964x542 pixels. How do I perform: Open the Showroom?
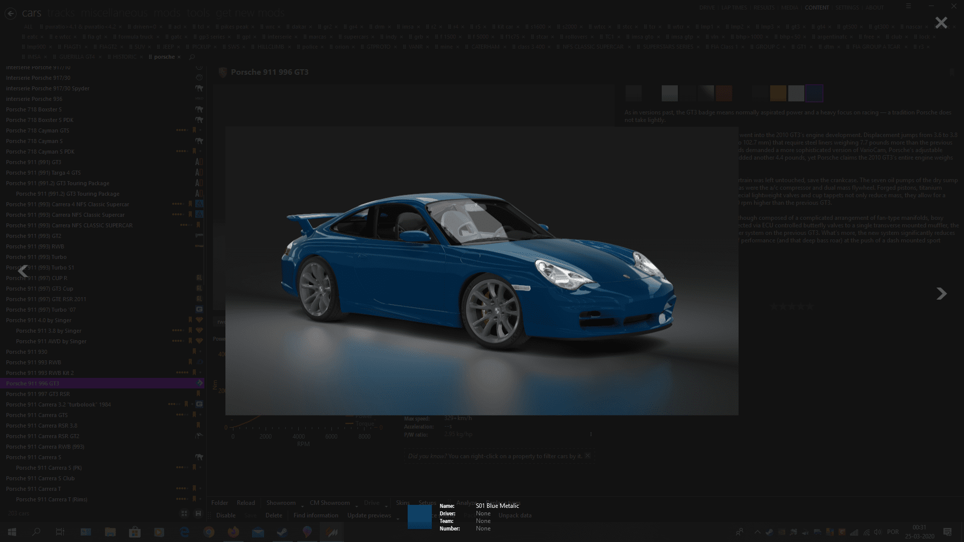(x=281, y=503)
